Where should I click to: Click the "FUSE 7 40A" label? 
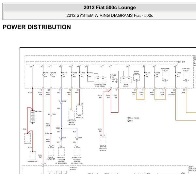click(90, 74)
